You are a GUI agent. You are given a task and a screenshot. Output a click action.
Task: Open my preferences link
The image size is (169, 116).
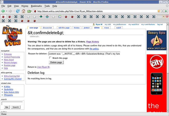(120, 25)
